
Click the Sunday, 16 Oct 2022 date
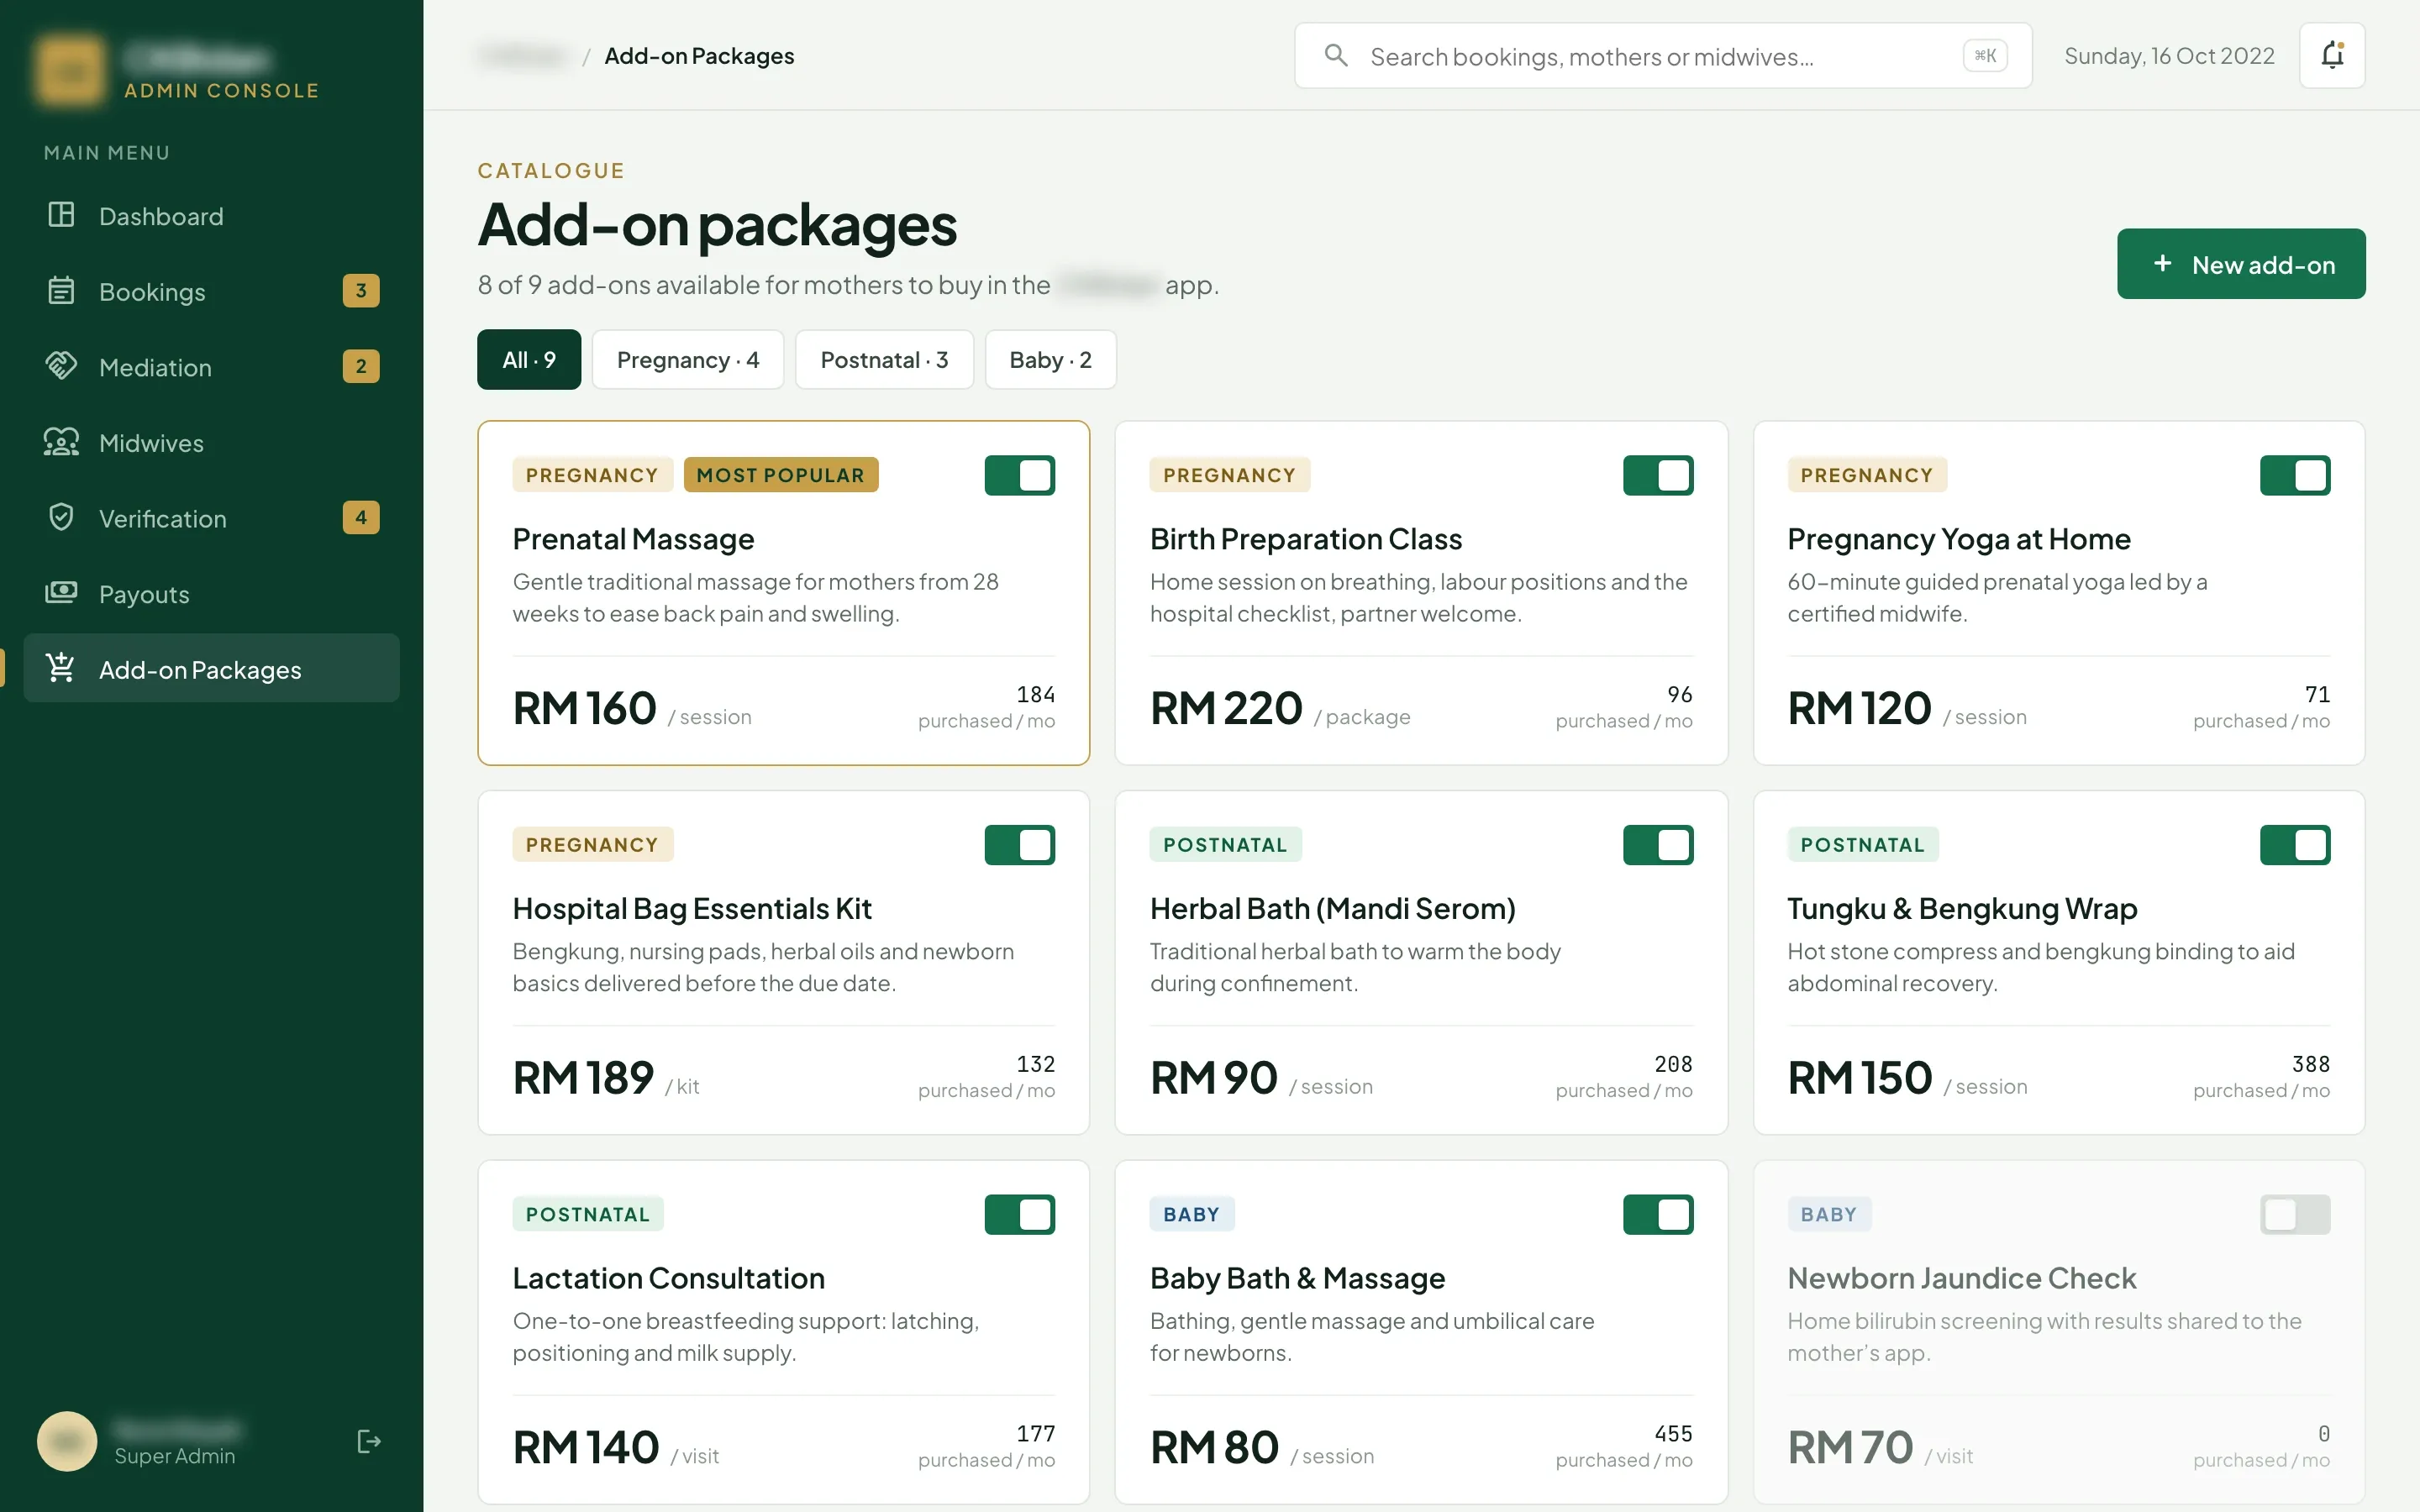tap(2169, 56)
